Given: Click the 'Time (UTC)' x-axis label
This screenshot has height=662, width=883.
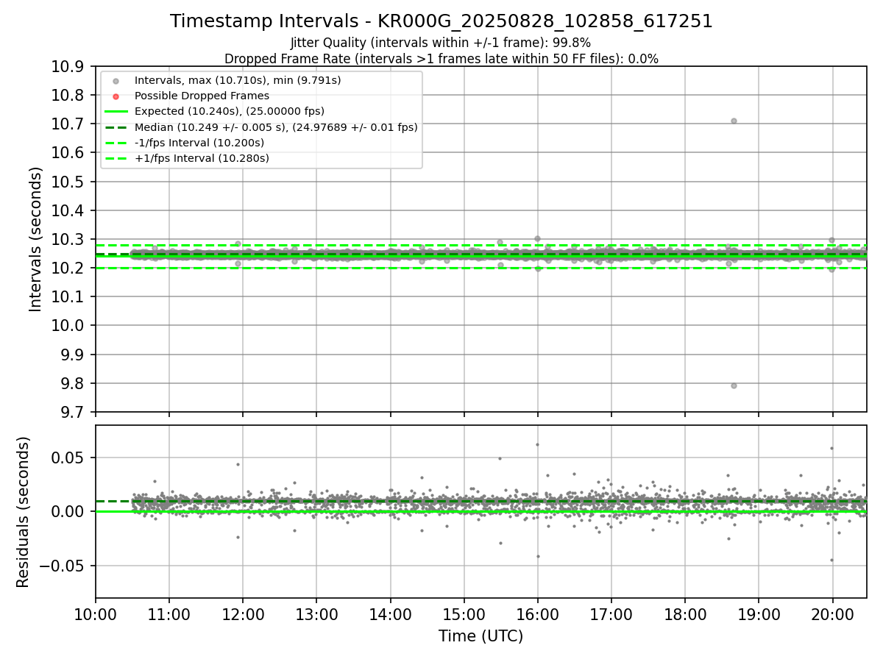Looking at the screenshot, I should pos(481,636).
